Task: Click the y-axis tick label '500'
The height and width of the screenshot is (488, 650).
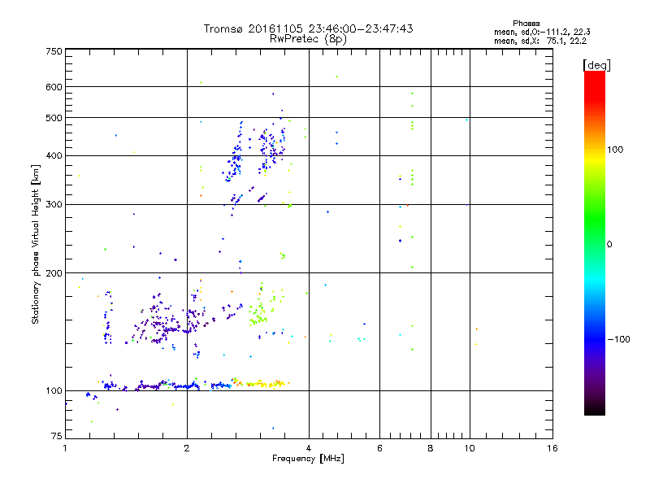Action: tap(54, 118)
